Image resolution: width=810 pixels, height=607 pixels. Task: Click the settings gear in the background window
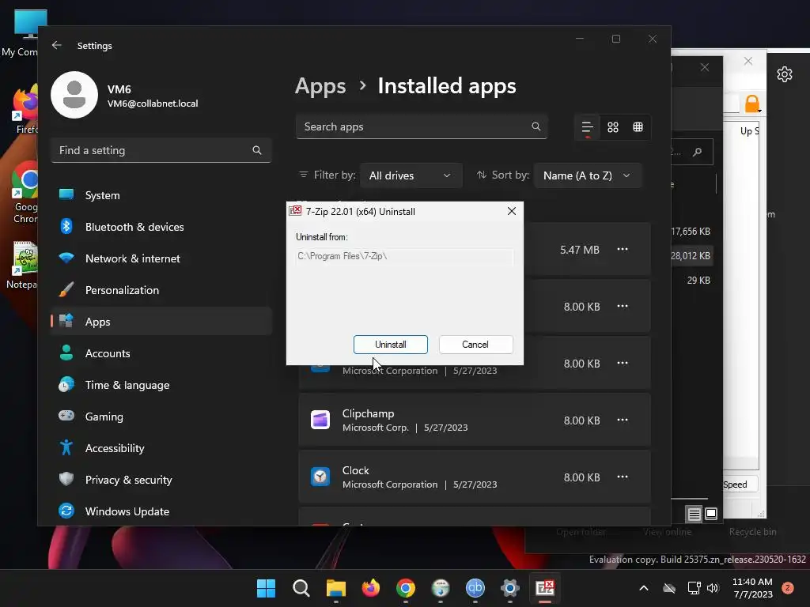click(785, 74)
